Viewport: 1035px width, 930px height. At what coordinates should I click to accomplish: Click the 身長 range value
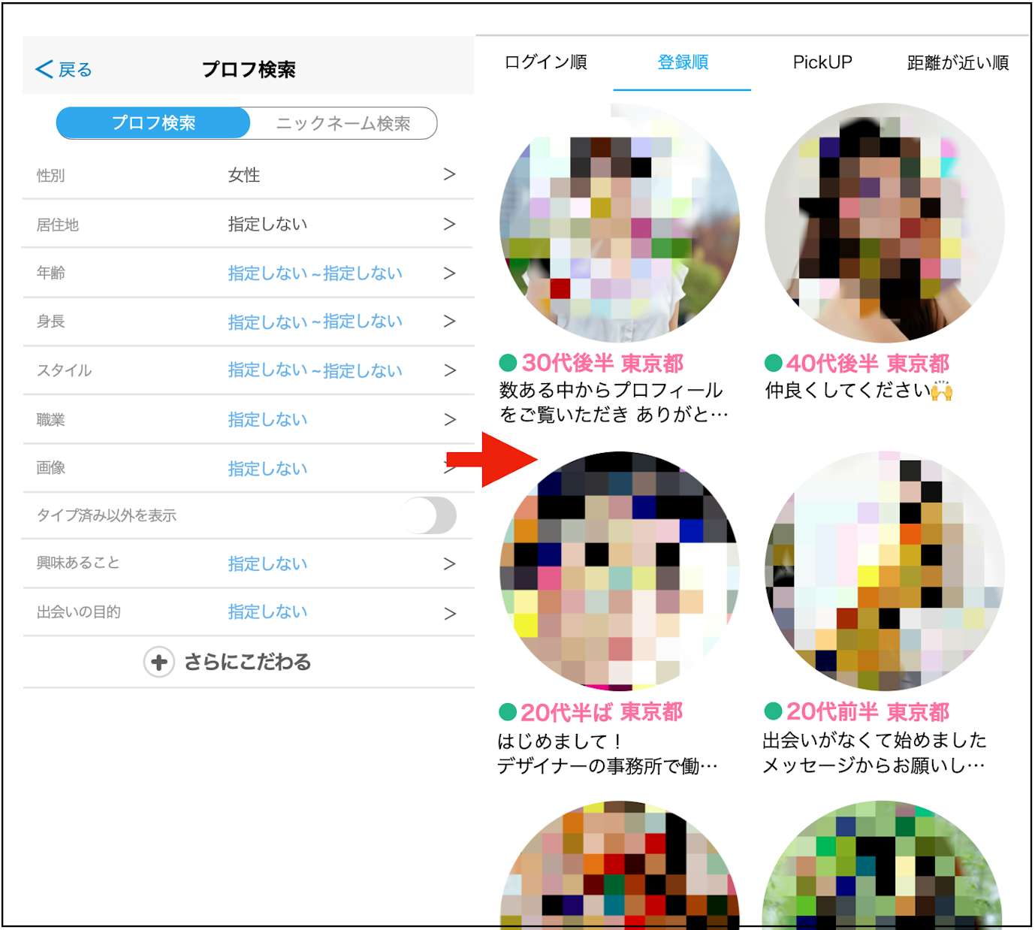(x=315, y=322)
